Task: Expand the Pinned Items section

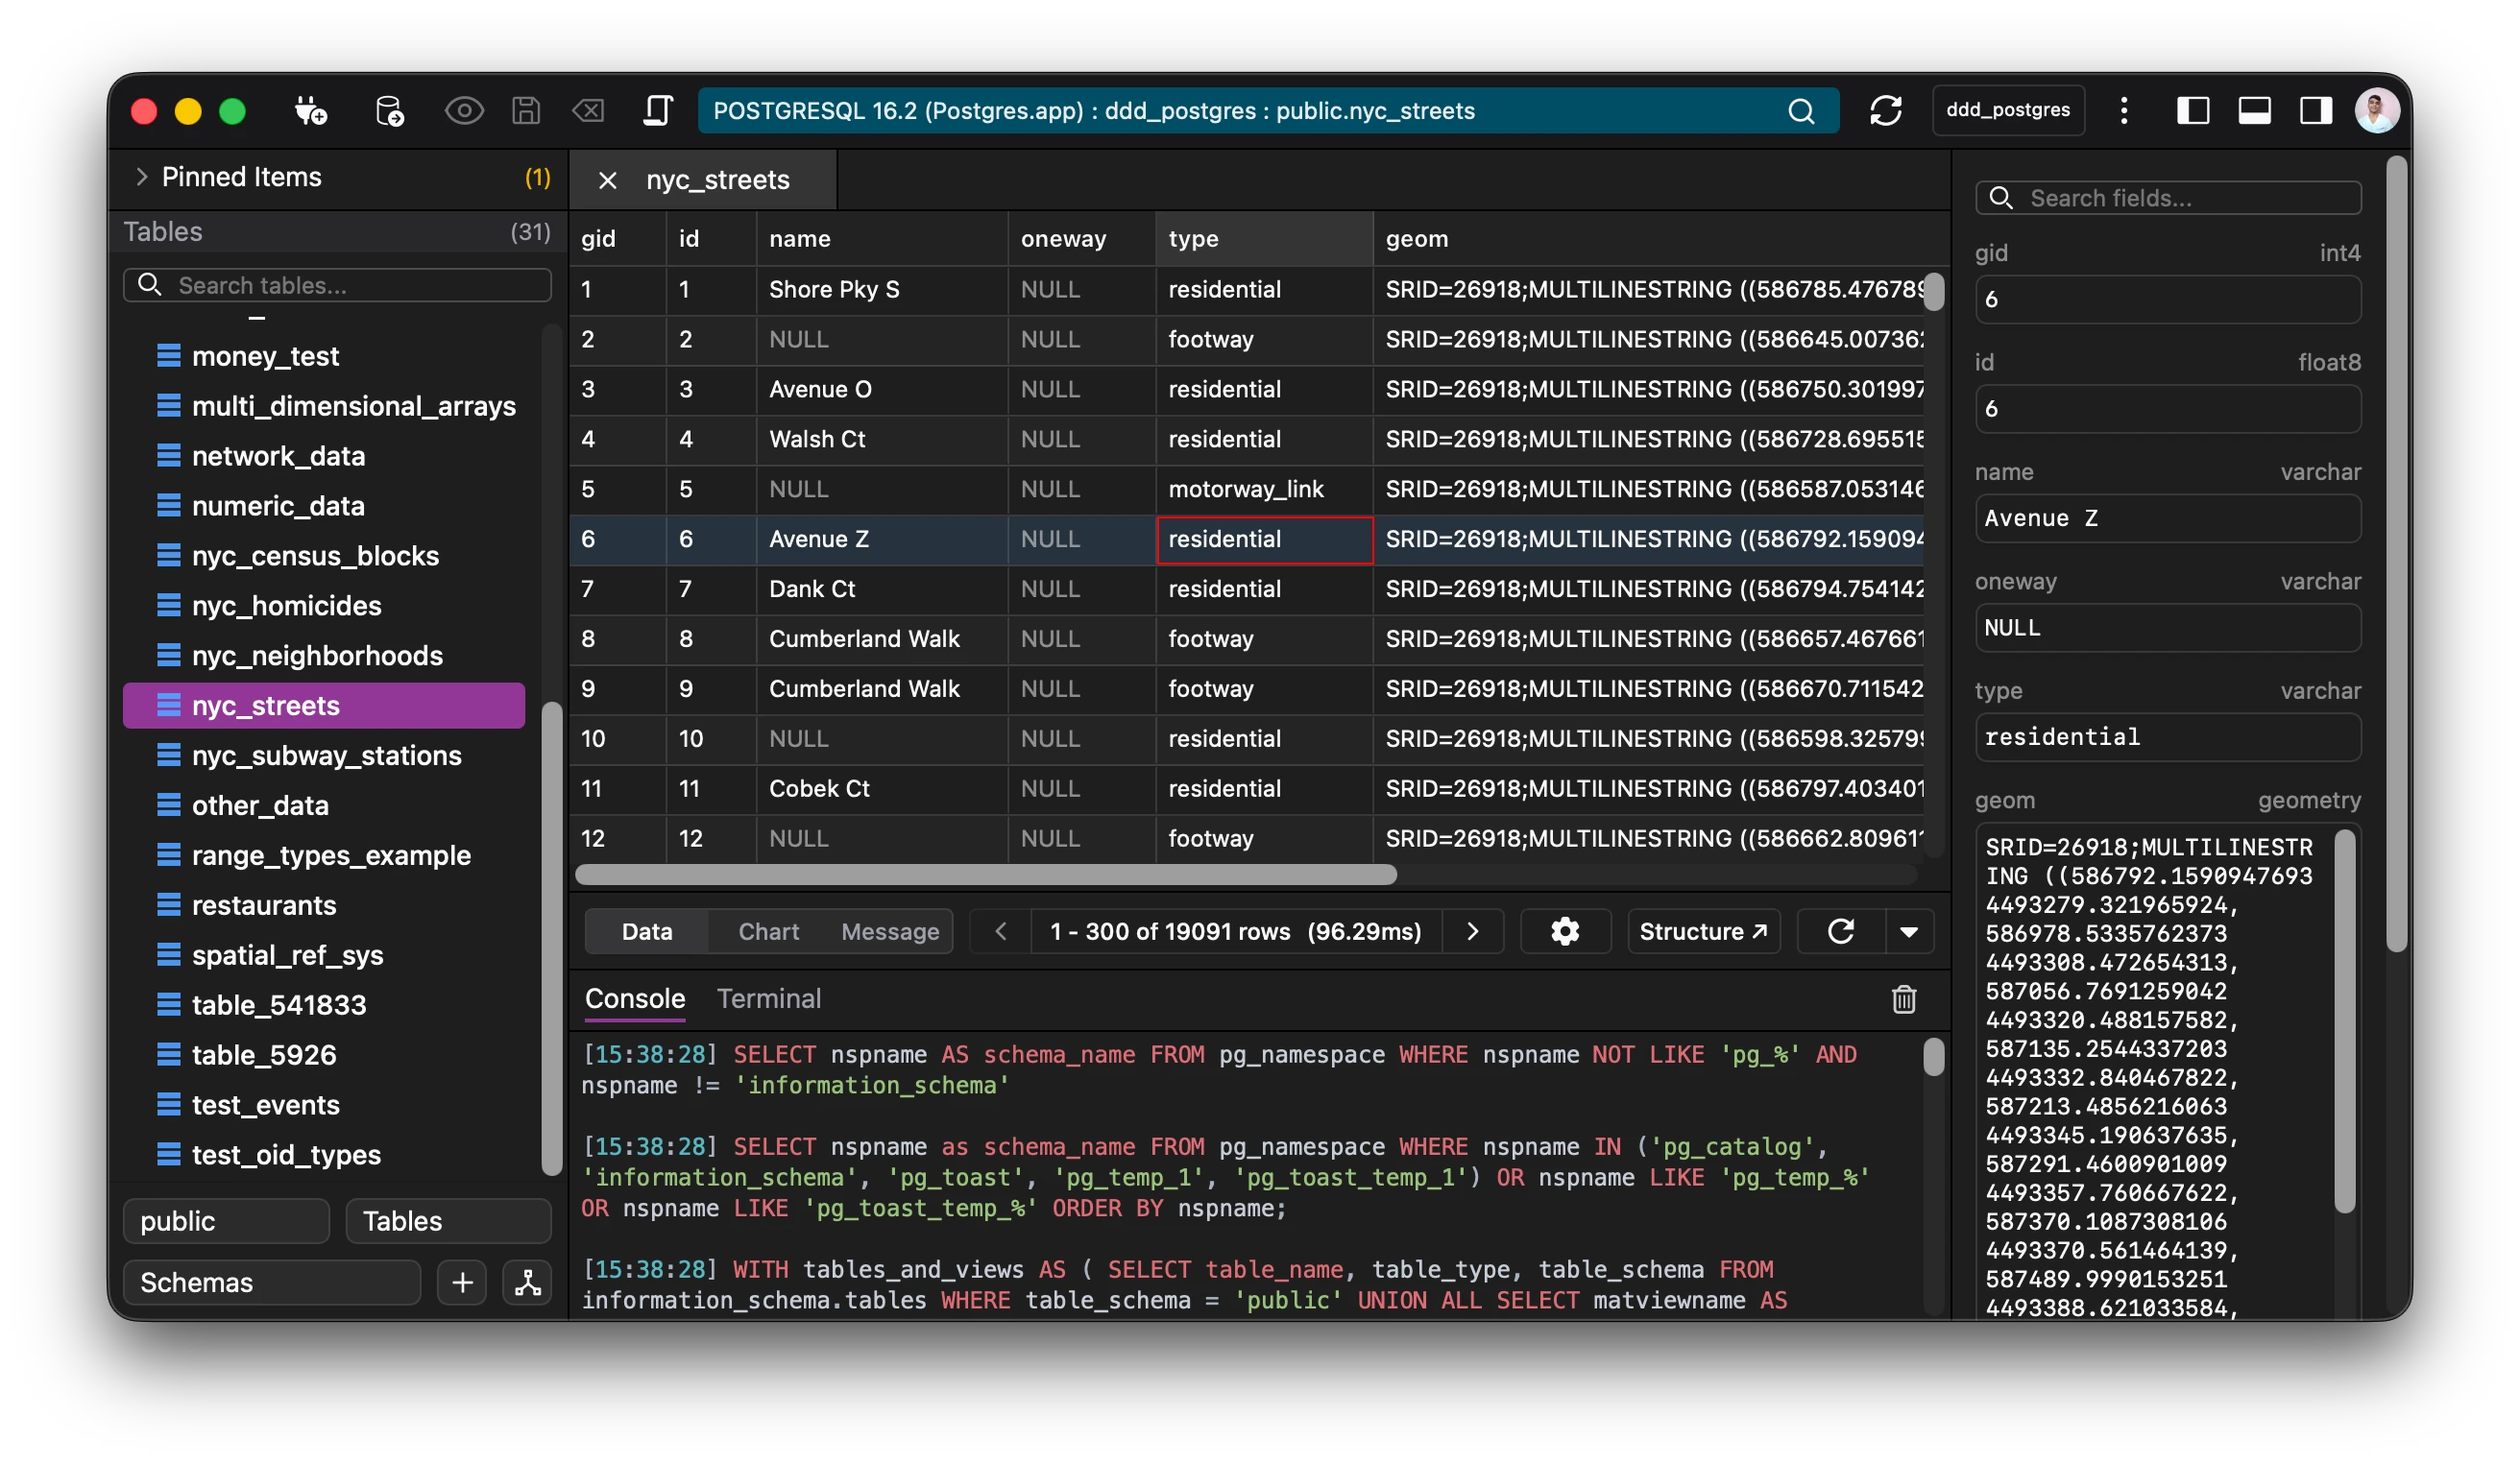Action: click(142, 177)
